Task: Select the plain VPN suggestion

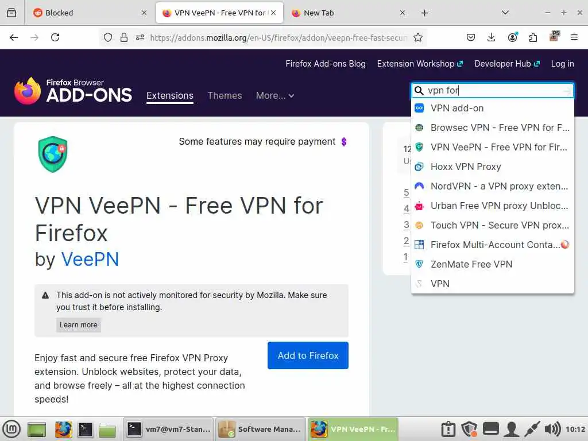Action: coord(492,284)
